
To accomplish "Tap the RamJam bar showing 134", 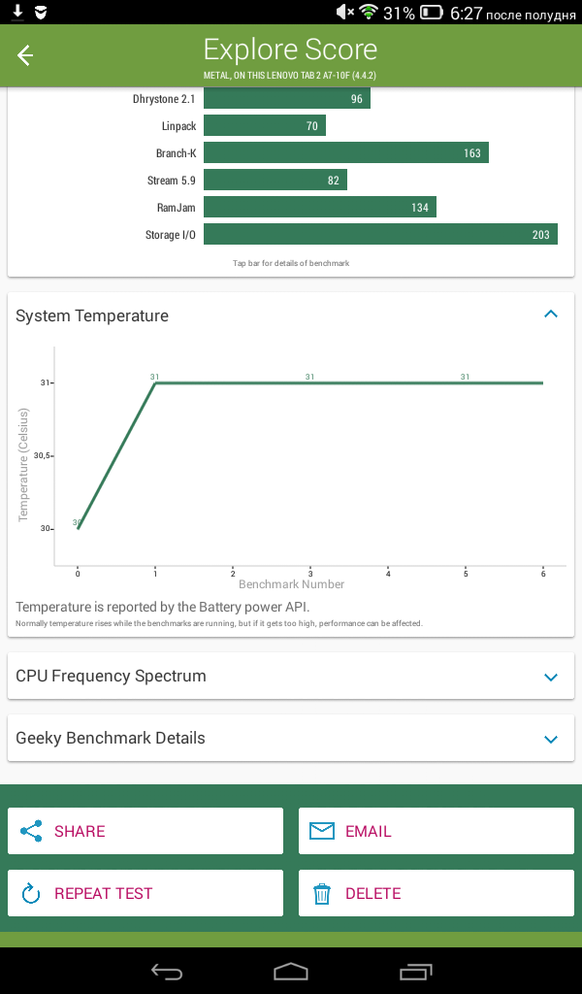I will (320, 207).
